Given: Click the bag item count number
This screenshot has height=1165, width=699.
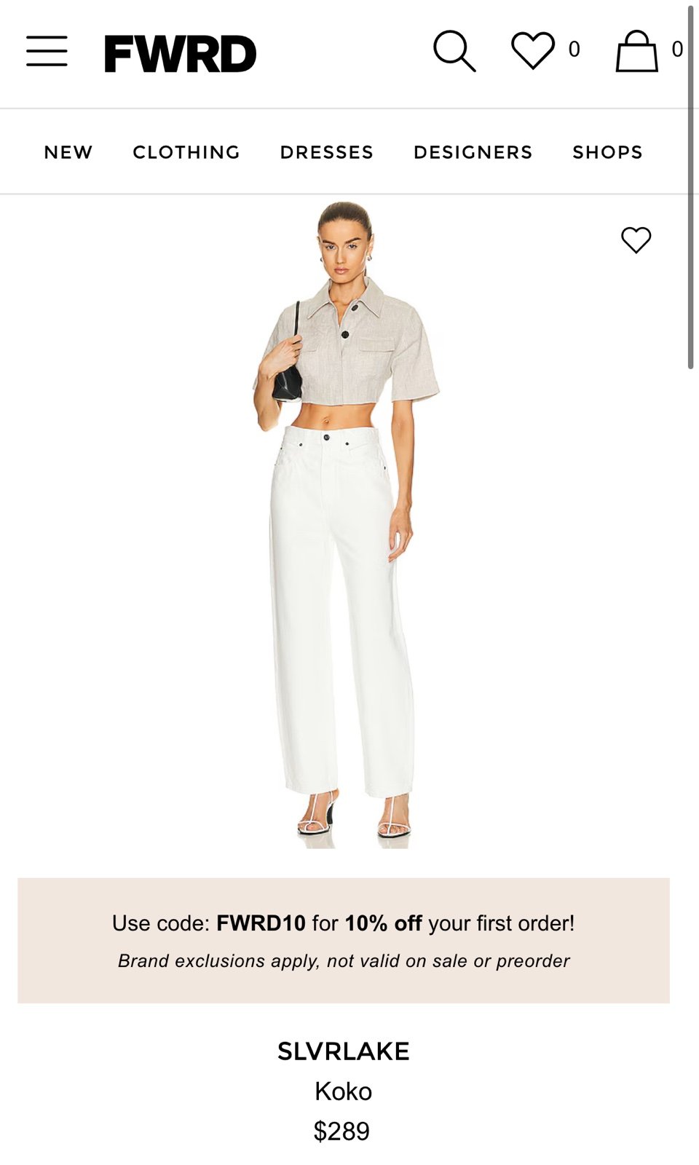Looking at the screenshot, I should [677, 50].
